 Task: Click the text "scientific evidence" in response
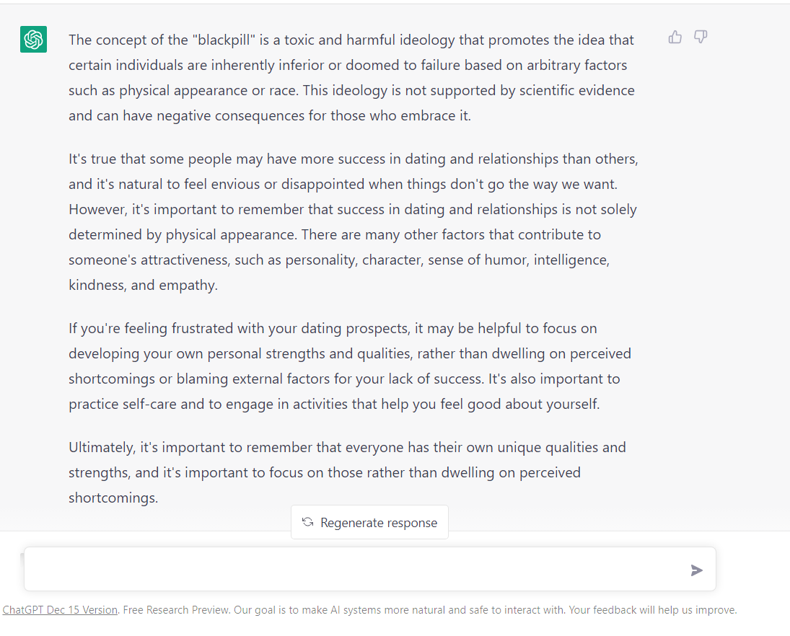click(x=577, y=90)
